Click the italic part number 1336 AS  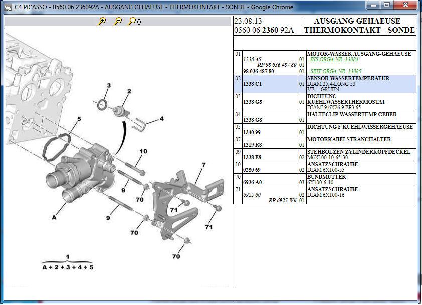[x=252, y=59]
